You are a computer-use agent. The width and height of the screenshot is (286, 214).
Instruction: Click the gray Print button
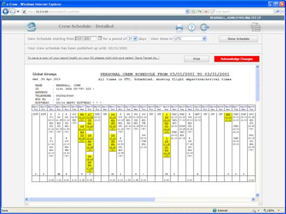click(197, 59)
